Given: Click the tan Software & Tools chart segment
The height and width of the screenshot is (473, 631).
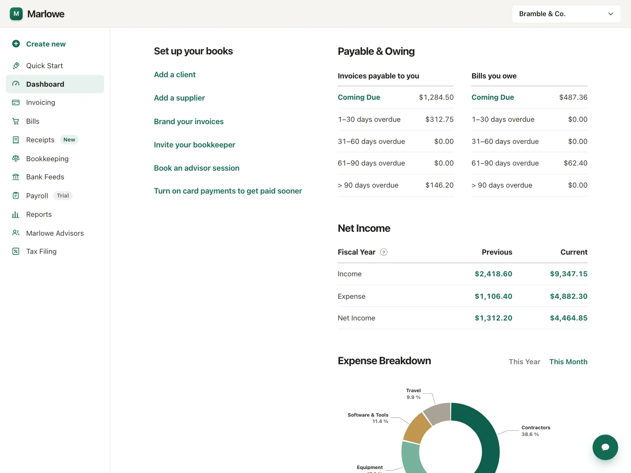Looking at the screenshot, I should coord(417,428).
